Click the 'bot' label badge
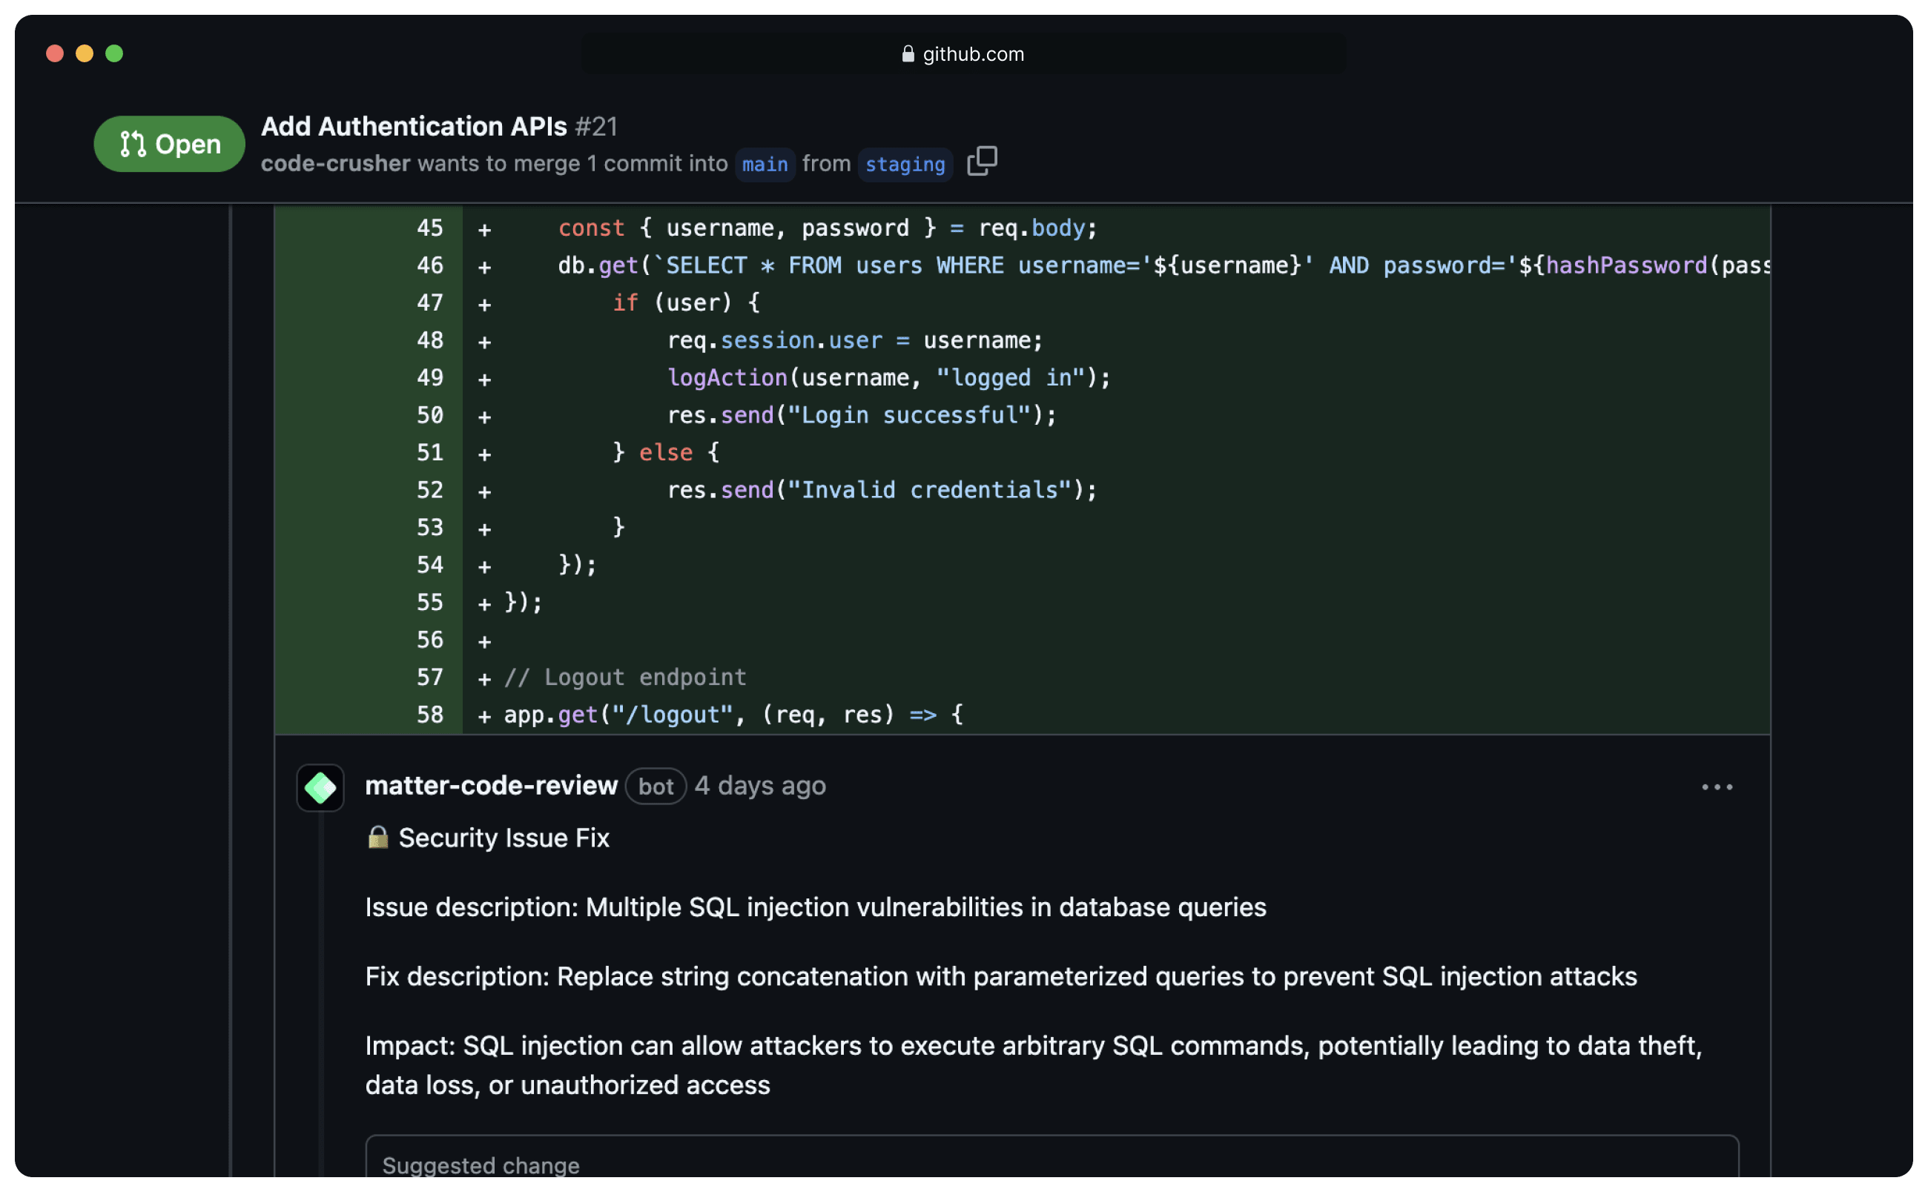1928x1192 pixels. tap(656, 786)
